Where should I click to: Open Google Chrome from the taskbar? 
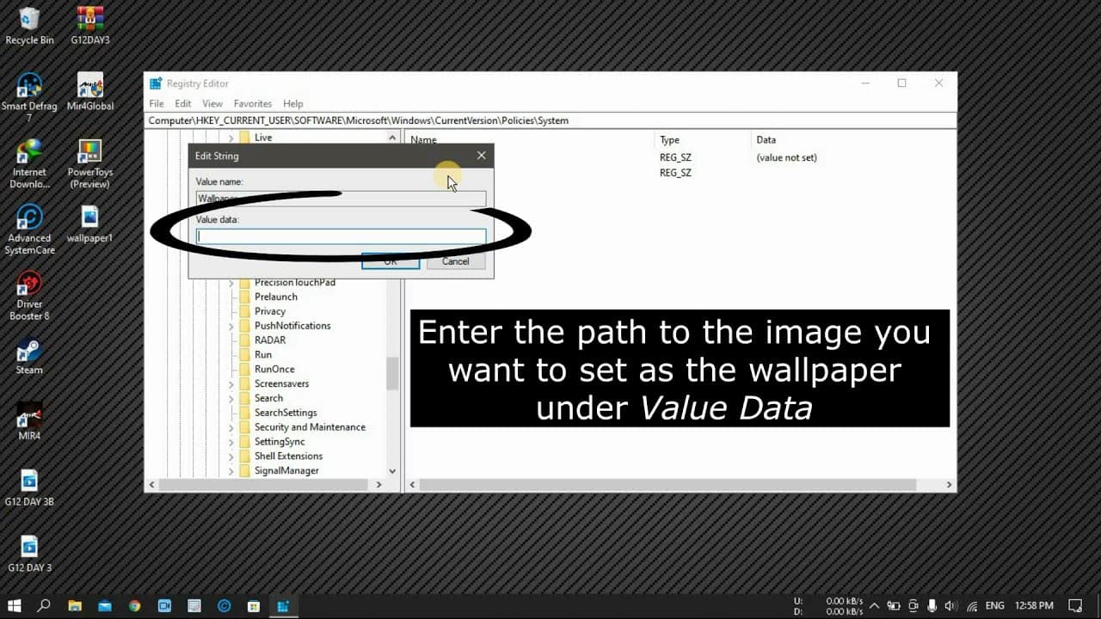click(x=135, y=606)
